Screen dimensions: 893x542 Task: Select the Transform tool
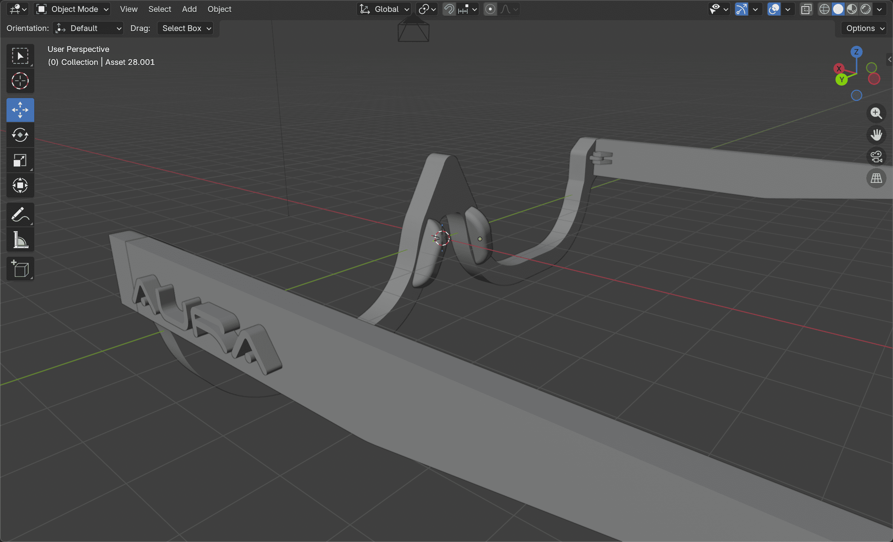pyautogui.click(x=20, y=186)
